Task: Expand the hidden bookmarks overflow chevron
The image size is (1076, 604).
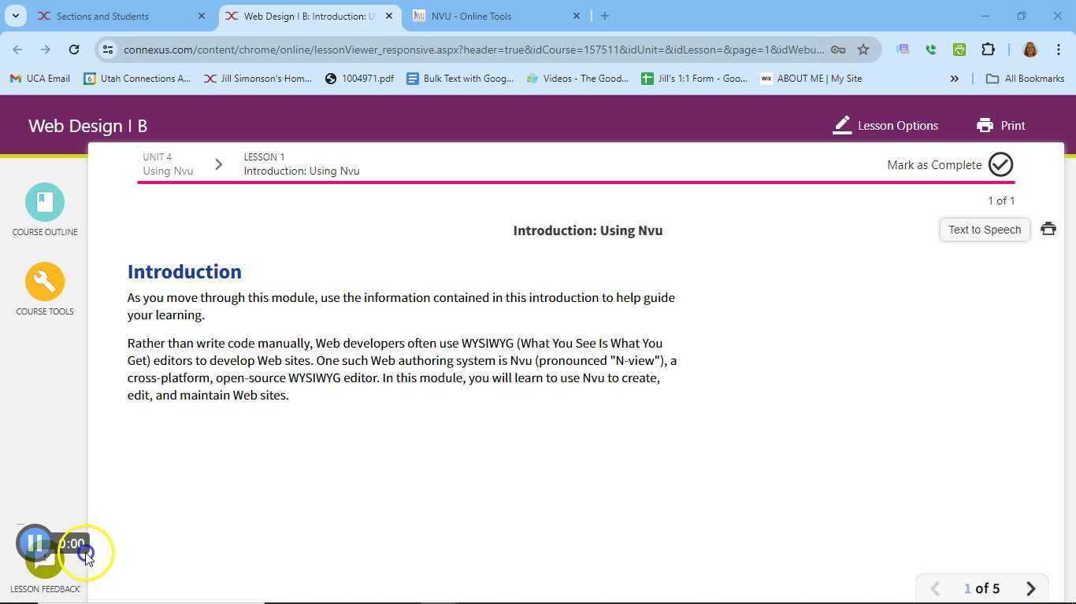Action: [954, 78]
